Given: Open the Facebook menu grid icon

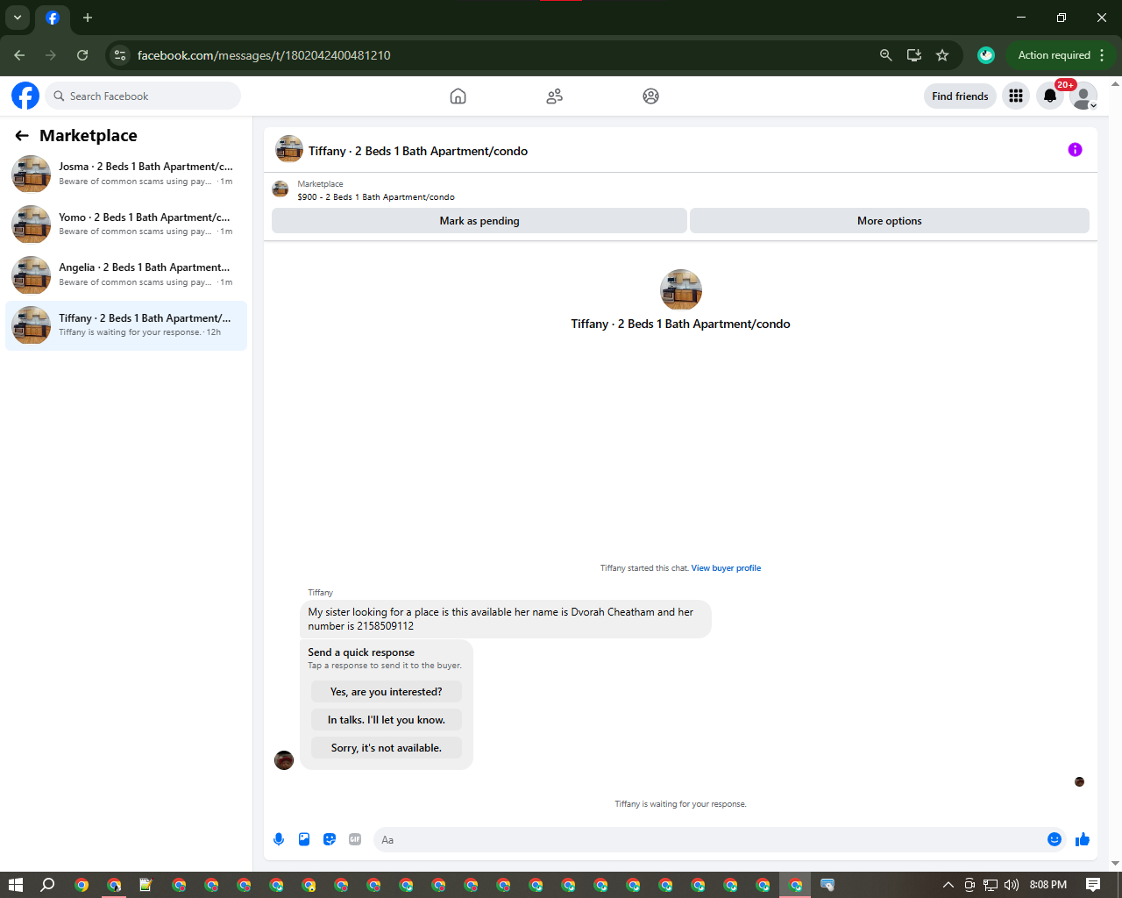Looking at the screenshot, I should [1016, 96].
